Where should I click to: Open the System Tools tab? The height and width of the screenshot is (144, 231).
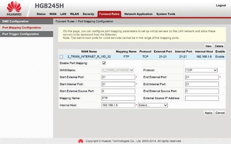166,14
